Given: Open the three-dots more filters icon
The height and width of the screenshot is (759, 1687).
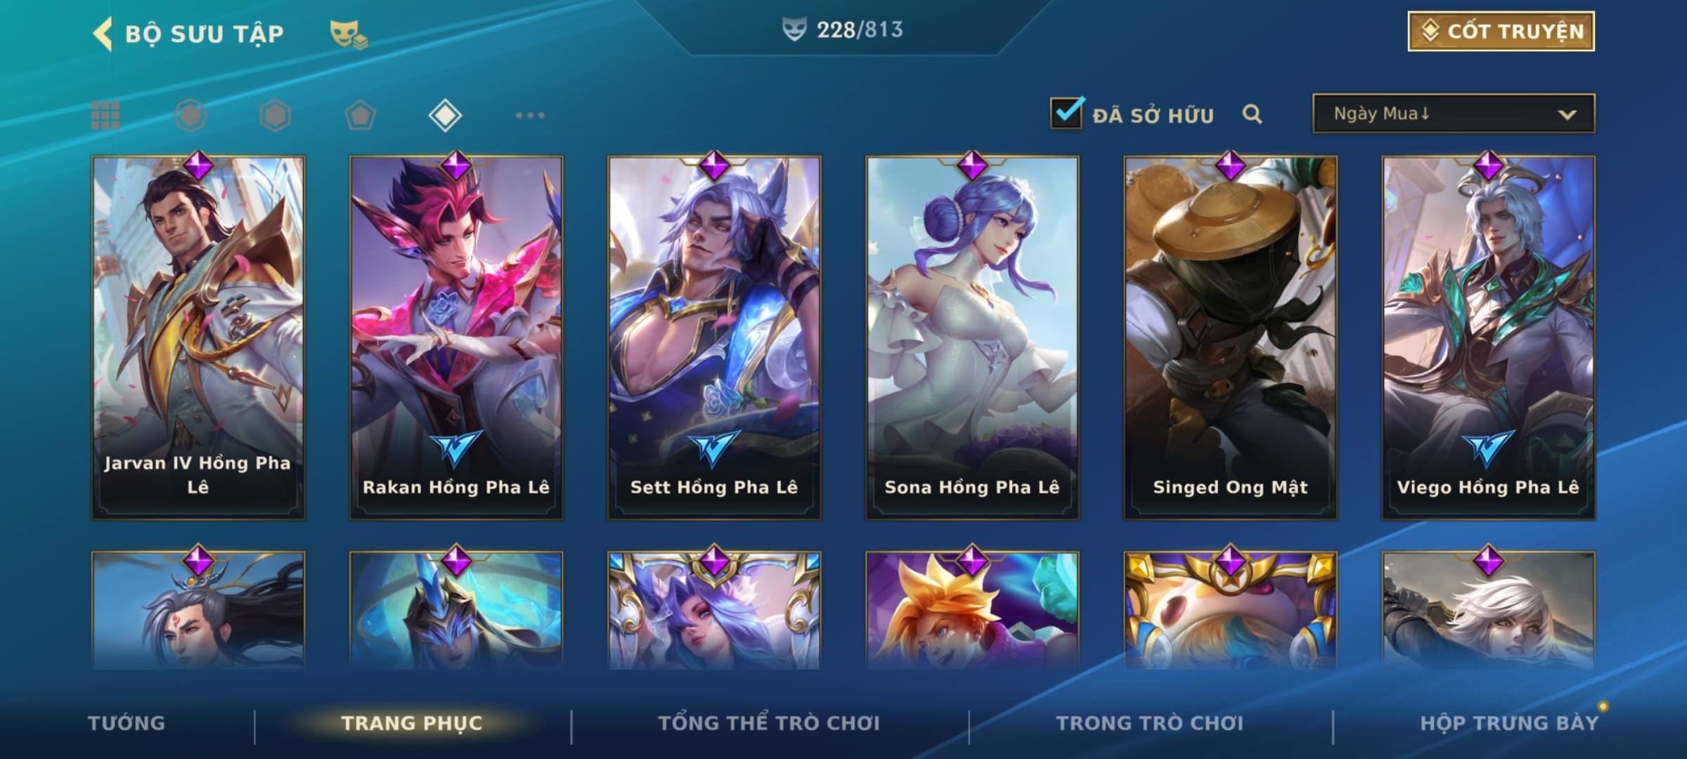Looking at the screenshot, I should pos(530,115).
